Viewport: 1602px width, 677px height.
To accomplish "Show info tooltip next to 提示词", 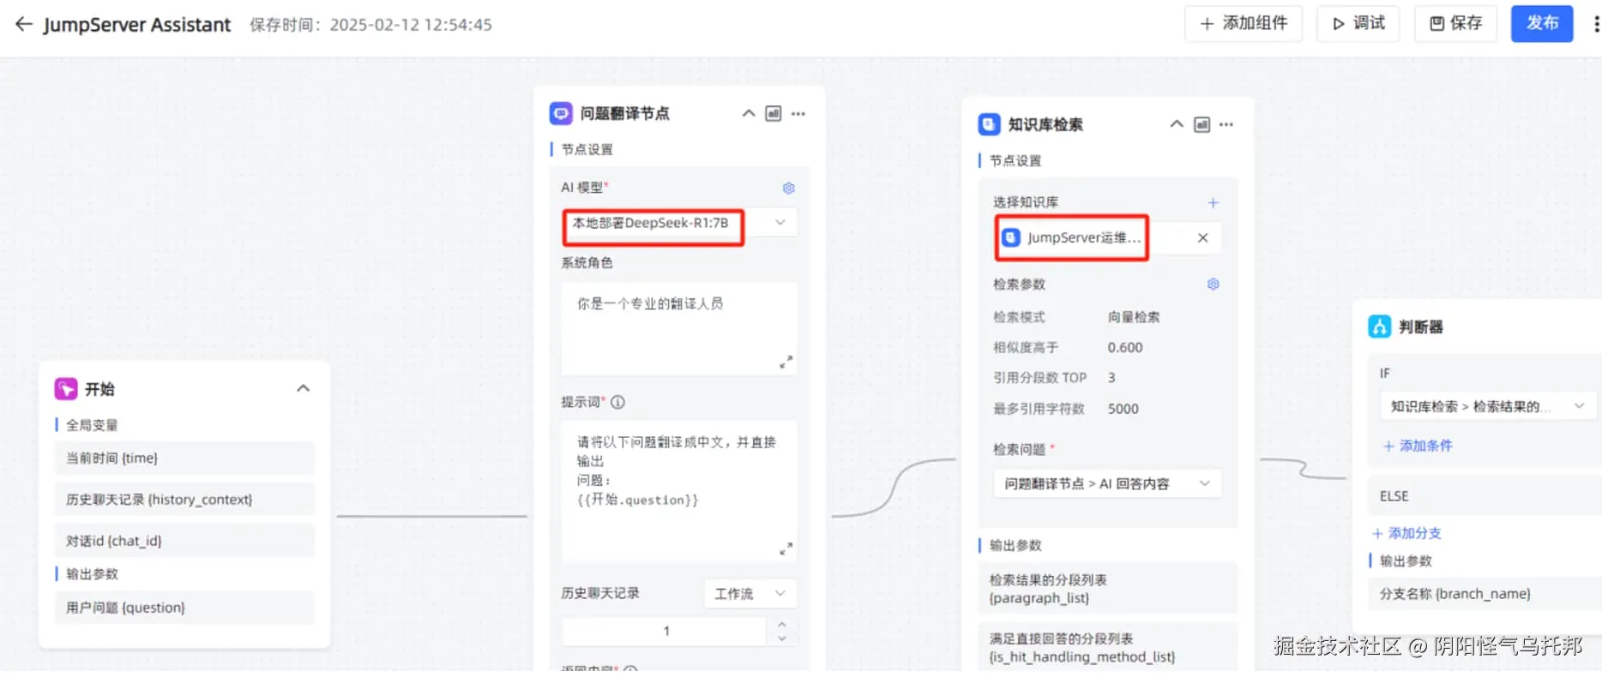I will [617, 402].
